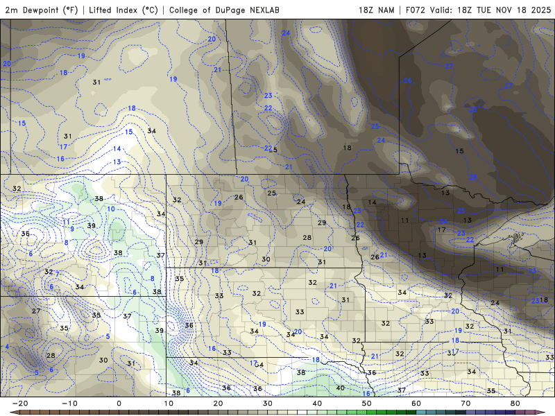The image size is (555, 416).
Task: Click the "F072 Valid: 18Z TUE NOV 18 2025" text
Action: pos(478,10)
